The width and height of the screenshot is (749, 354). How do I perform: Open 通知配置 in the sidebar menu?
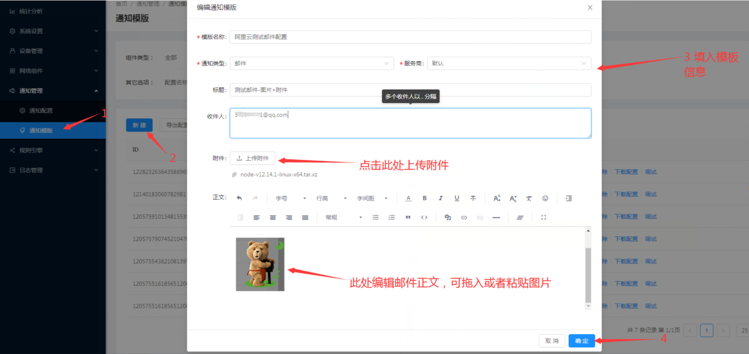(41, 111)
